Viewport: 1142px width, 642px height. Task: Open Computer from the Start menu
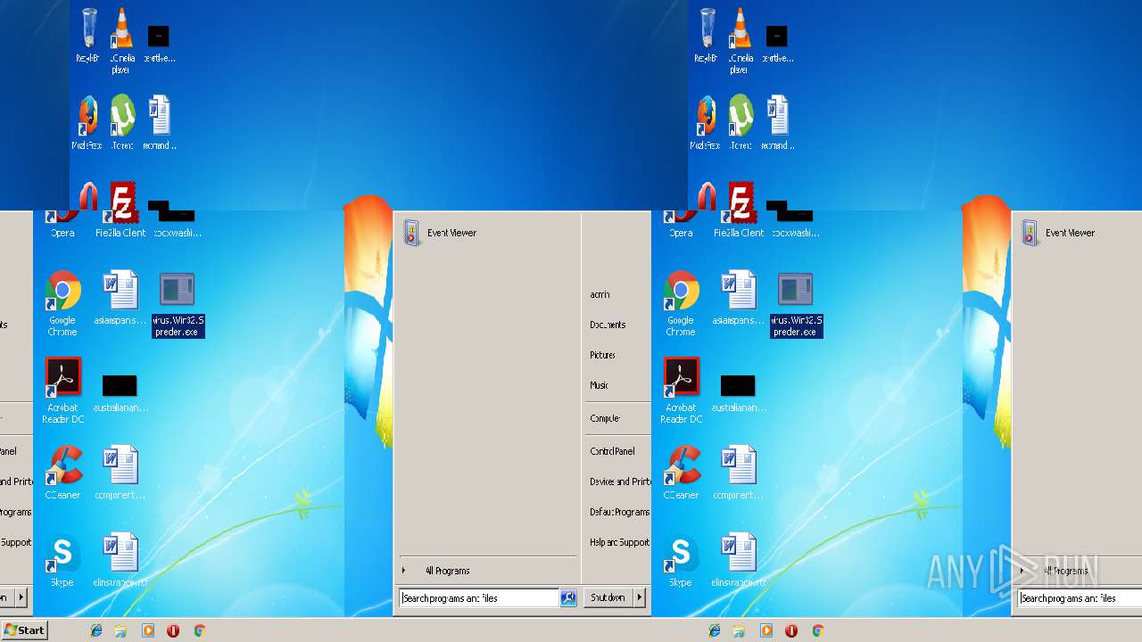click(604, 418)
